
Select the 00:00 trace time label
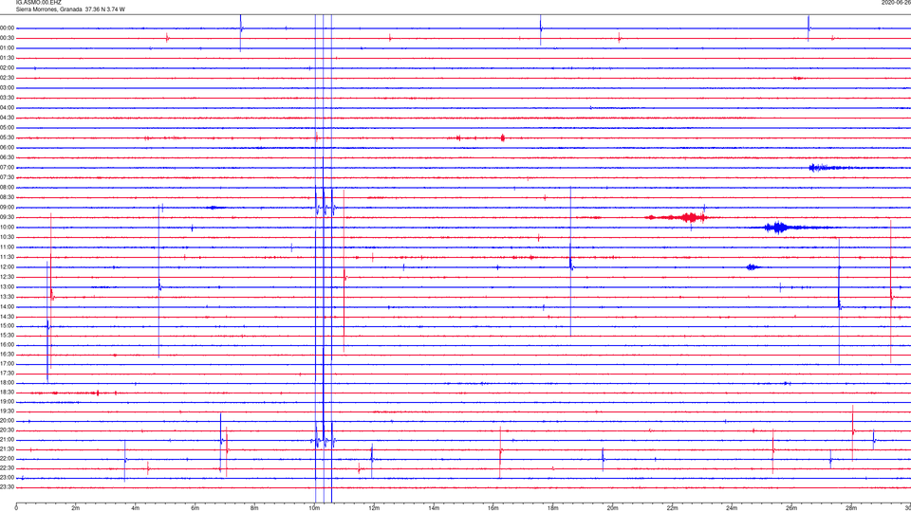[8, 27]
